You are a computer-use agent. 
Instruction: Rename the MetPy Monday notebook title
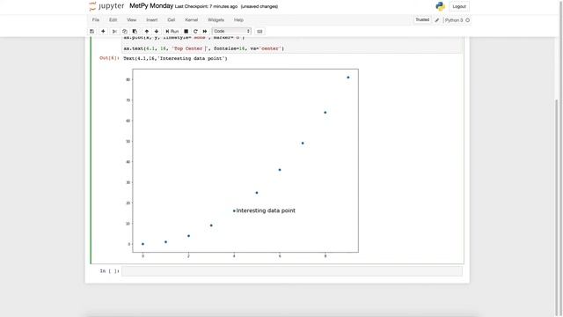151,6
